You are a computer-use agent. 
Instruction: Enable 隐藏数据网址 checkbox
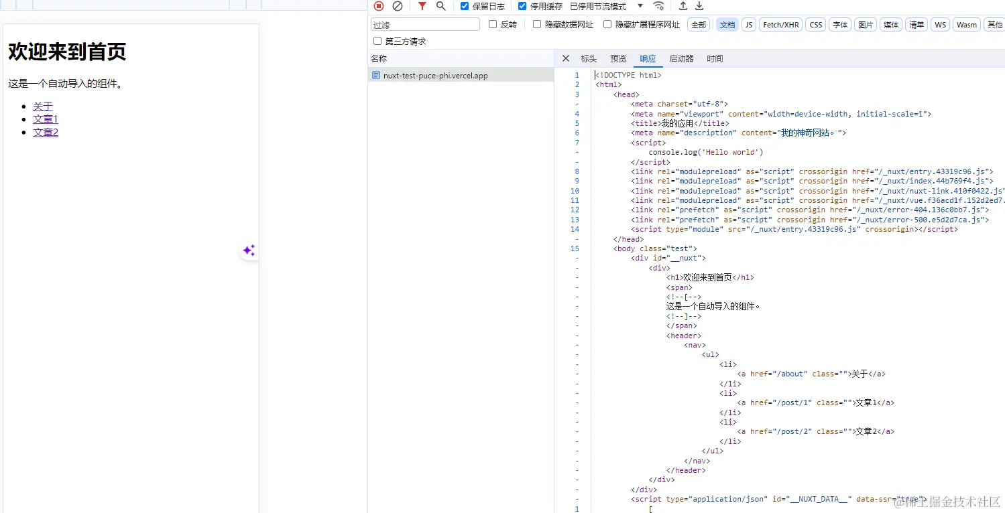tap(537, 24)
